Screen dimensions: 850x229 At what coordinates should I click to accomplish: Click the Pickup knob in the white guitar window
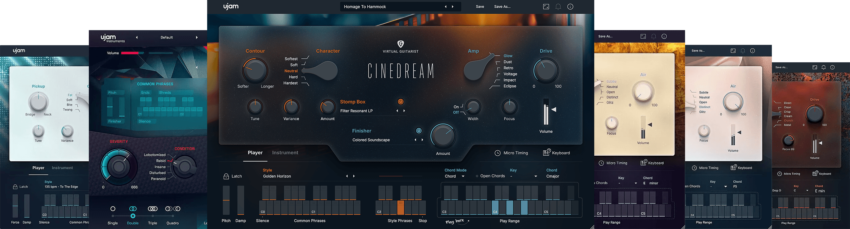click(38, 102)
